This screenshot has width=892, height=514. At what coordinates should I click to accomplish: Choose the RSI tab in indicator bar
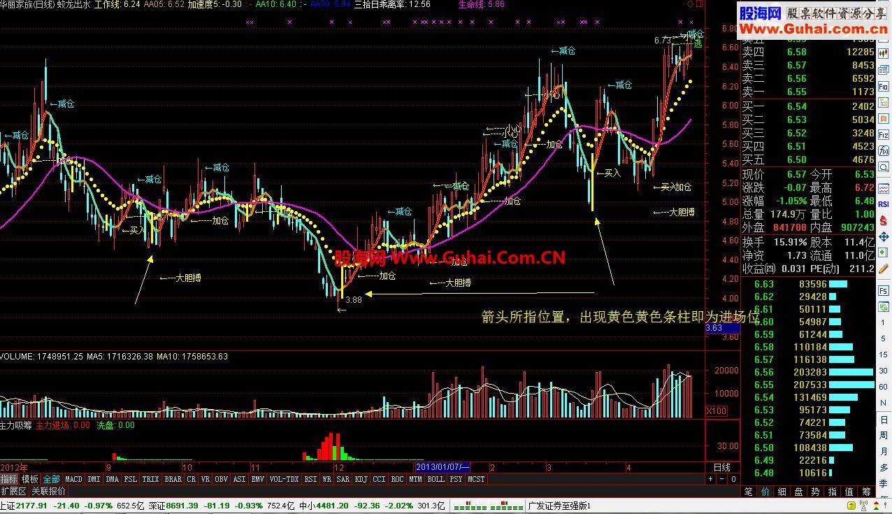point(310,479)
